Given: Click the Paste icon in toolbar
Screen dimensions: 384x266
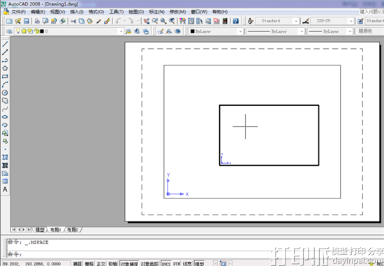Looking at the screenshot, I should (90, 21).
